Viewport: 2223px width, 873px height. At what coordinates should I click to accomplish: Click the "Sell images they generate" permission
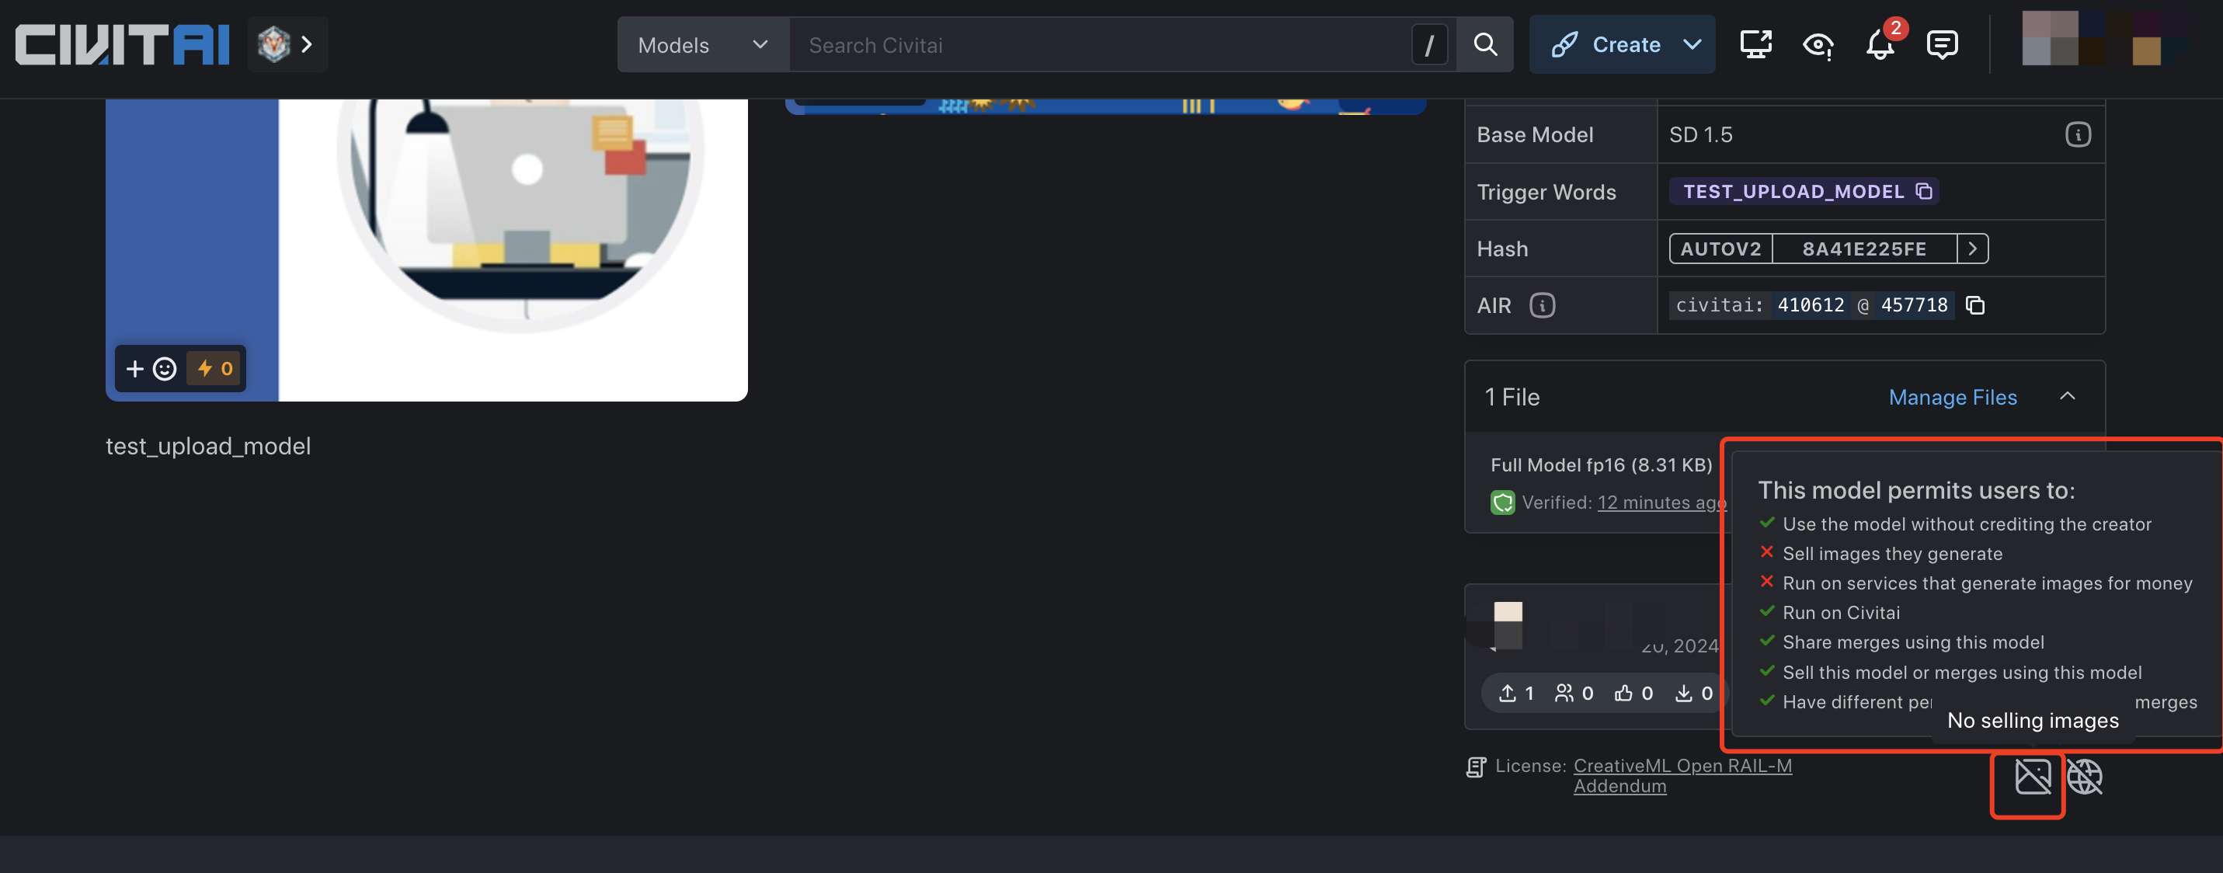pyautogui.click(x=1891, y=553)
